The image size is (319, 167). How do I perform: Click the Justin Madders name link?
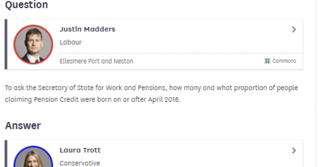(x=87, y=29)
